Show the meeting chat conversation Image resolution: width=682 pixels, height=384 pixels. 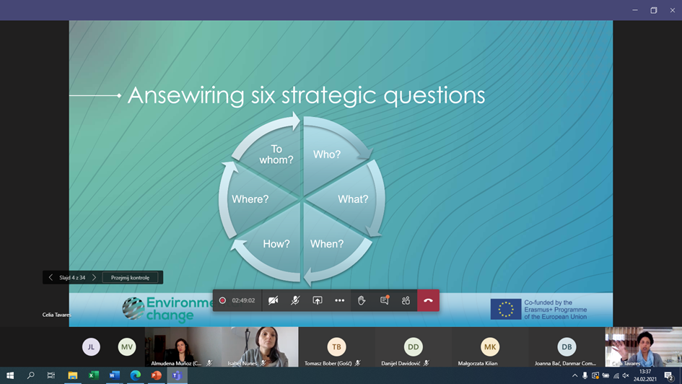point(384,300)
